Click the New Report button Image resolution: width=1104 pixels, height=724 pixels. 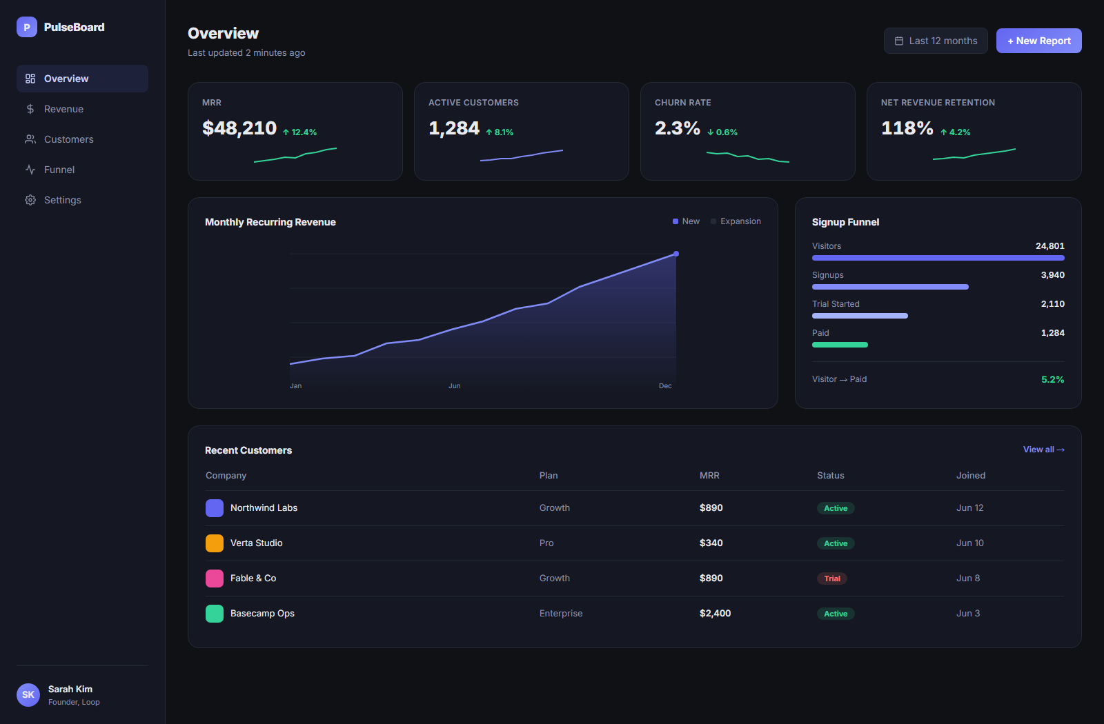[x=1039, y=41]
